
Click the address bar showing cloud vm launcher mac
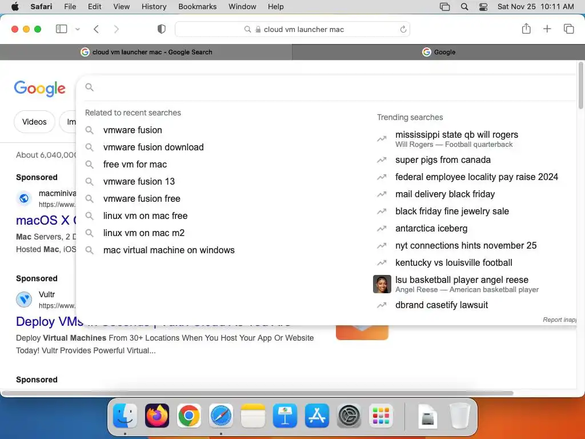292,29
